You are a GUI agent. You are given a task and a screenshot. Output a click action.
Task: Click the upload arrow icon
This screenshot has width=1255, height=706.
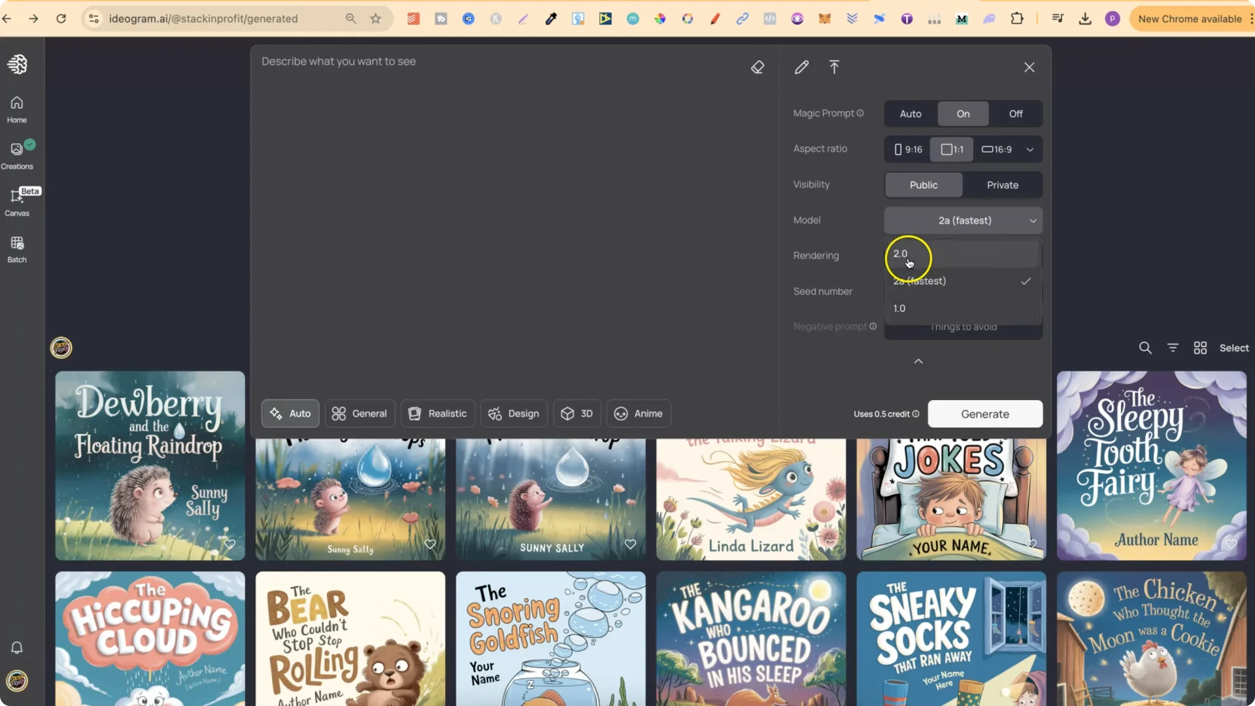(x=834, y=67)
